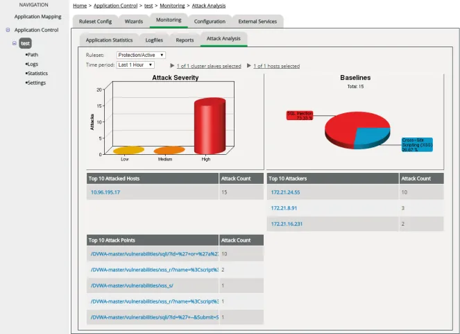
Task: Open attacker 172.21.8.91
Action: [x=284, y=208]
